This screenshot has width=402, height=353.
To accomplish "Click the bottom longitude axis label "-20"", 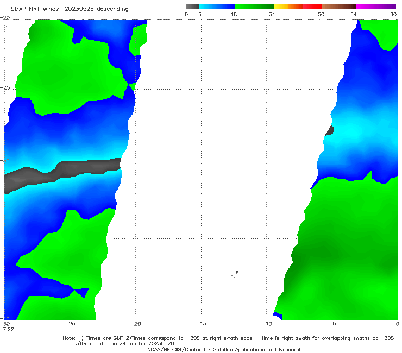I will [135, 324].
